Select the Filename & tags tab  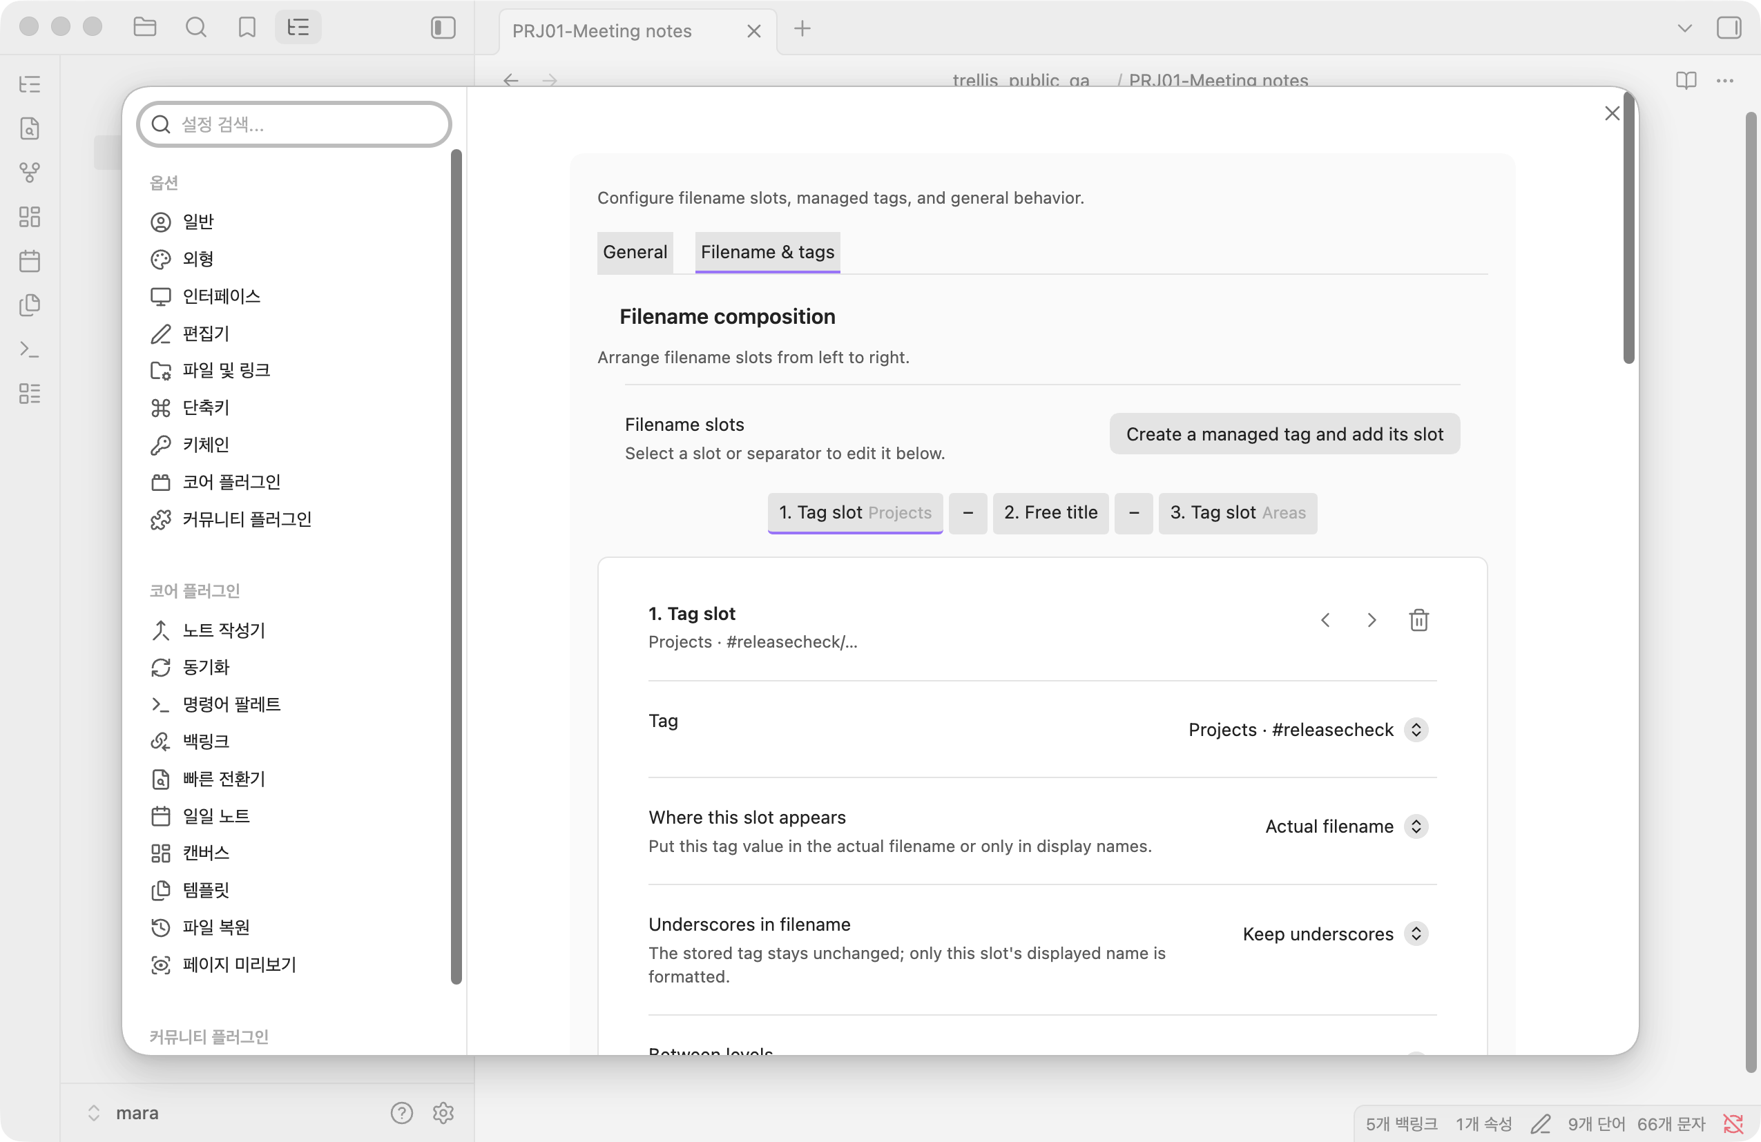point(767,252)
